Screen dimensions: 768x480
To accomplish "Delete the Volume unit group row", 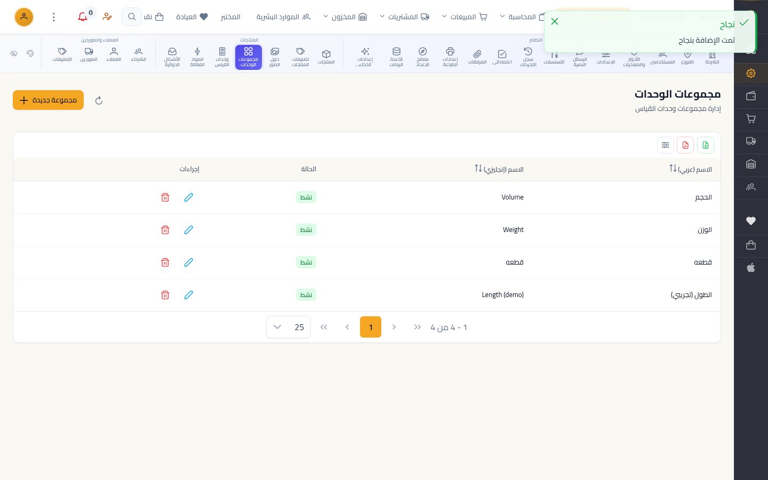I will [165, 197].
